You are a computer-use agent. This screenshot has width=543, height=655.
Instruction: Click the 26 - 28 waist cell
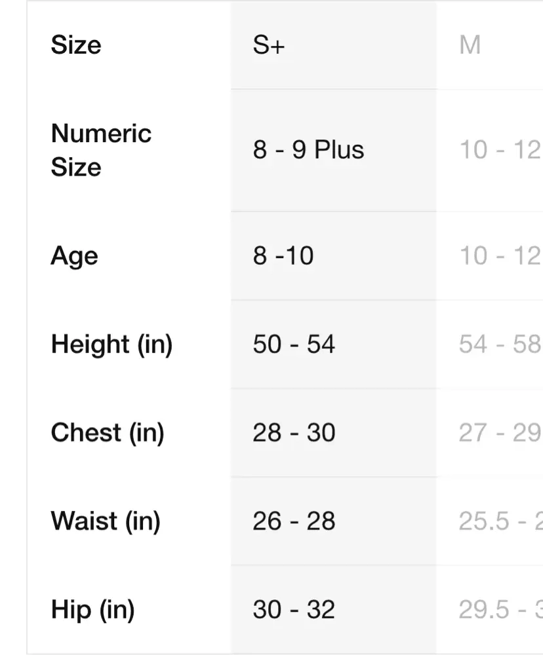294,521
